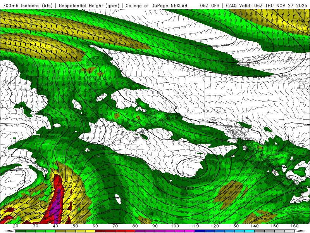Viewport: 310px width, 233px height.
Task: Click the 120 value on the color scale
Action: point(215,226)
